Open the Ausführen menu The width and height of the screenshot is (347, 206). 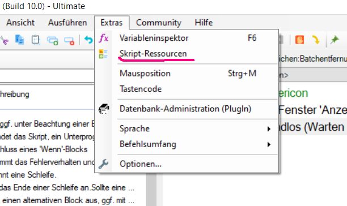point(67,23)
